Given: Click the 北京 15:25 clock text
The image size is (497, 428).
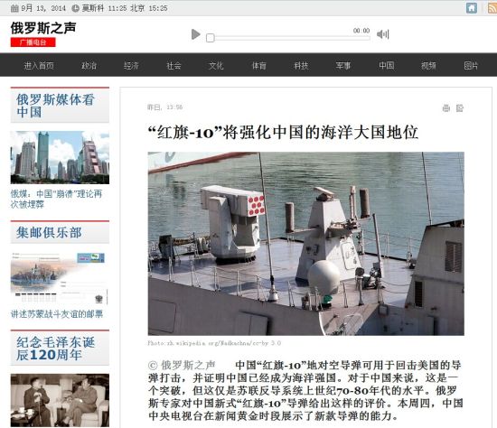Looking at the screenshot, I should (149, 8).
